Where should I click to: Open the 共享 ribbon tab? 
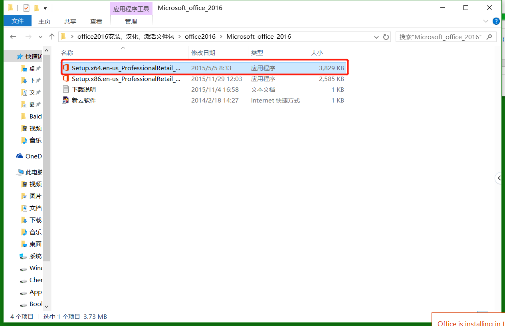tap(70, 21)
